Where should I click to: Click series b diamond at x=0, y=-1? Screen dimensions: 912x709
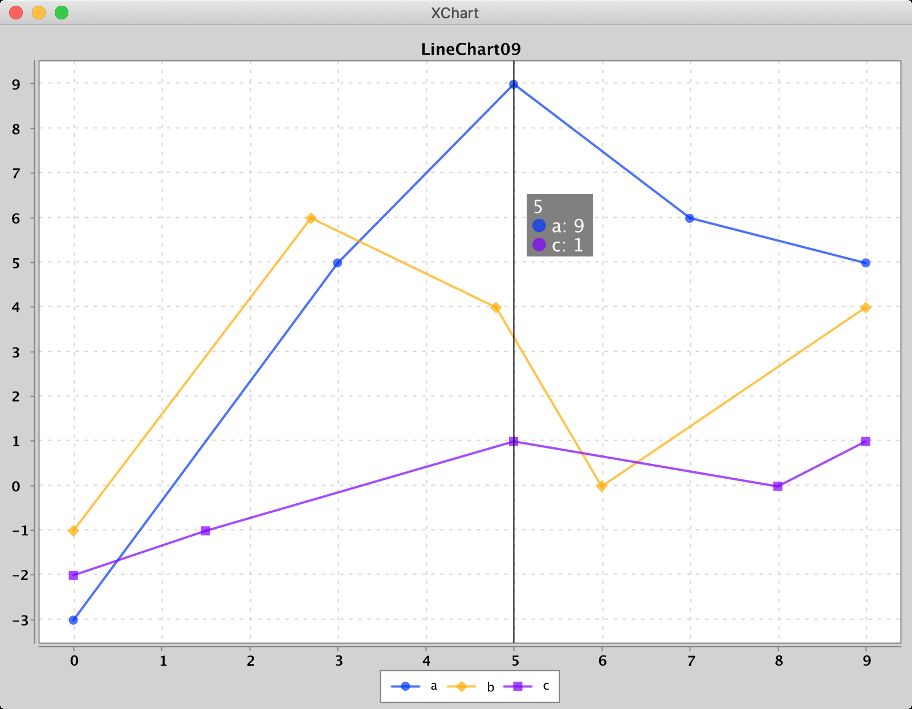point(74,531)
